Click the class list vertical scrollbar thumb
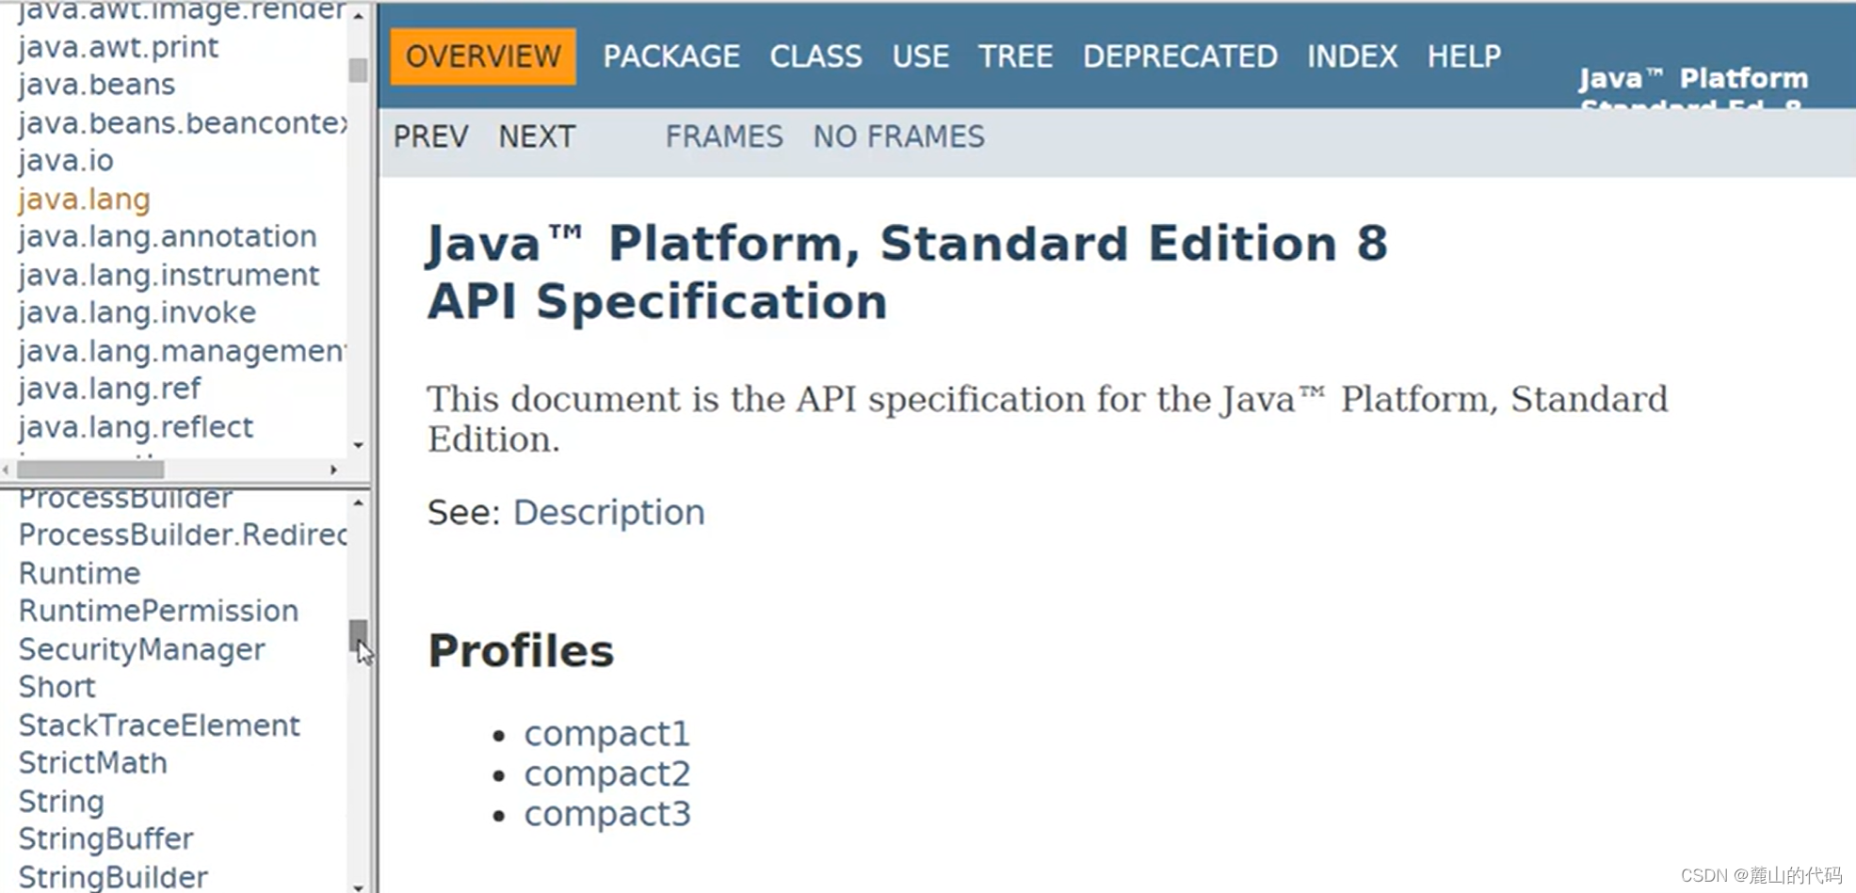Image resolution: width=1856 pixels, height=893 pixels. point(358,635)
